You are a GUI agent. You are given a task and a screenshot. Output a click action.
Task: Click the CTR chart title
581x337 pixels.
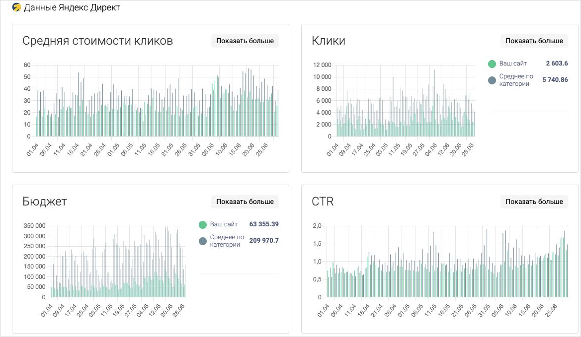coord(323,202)
